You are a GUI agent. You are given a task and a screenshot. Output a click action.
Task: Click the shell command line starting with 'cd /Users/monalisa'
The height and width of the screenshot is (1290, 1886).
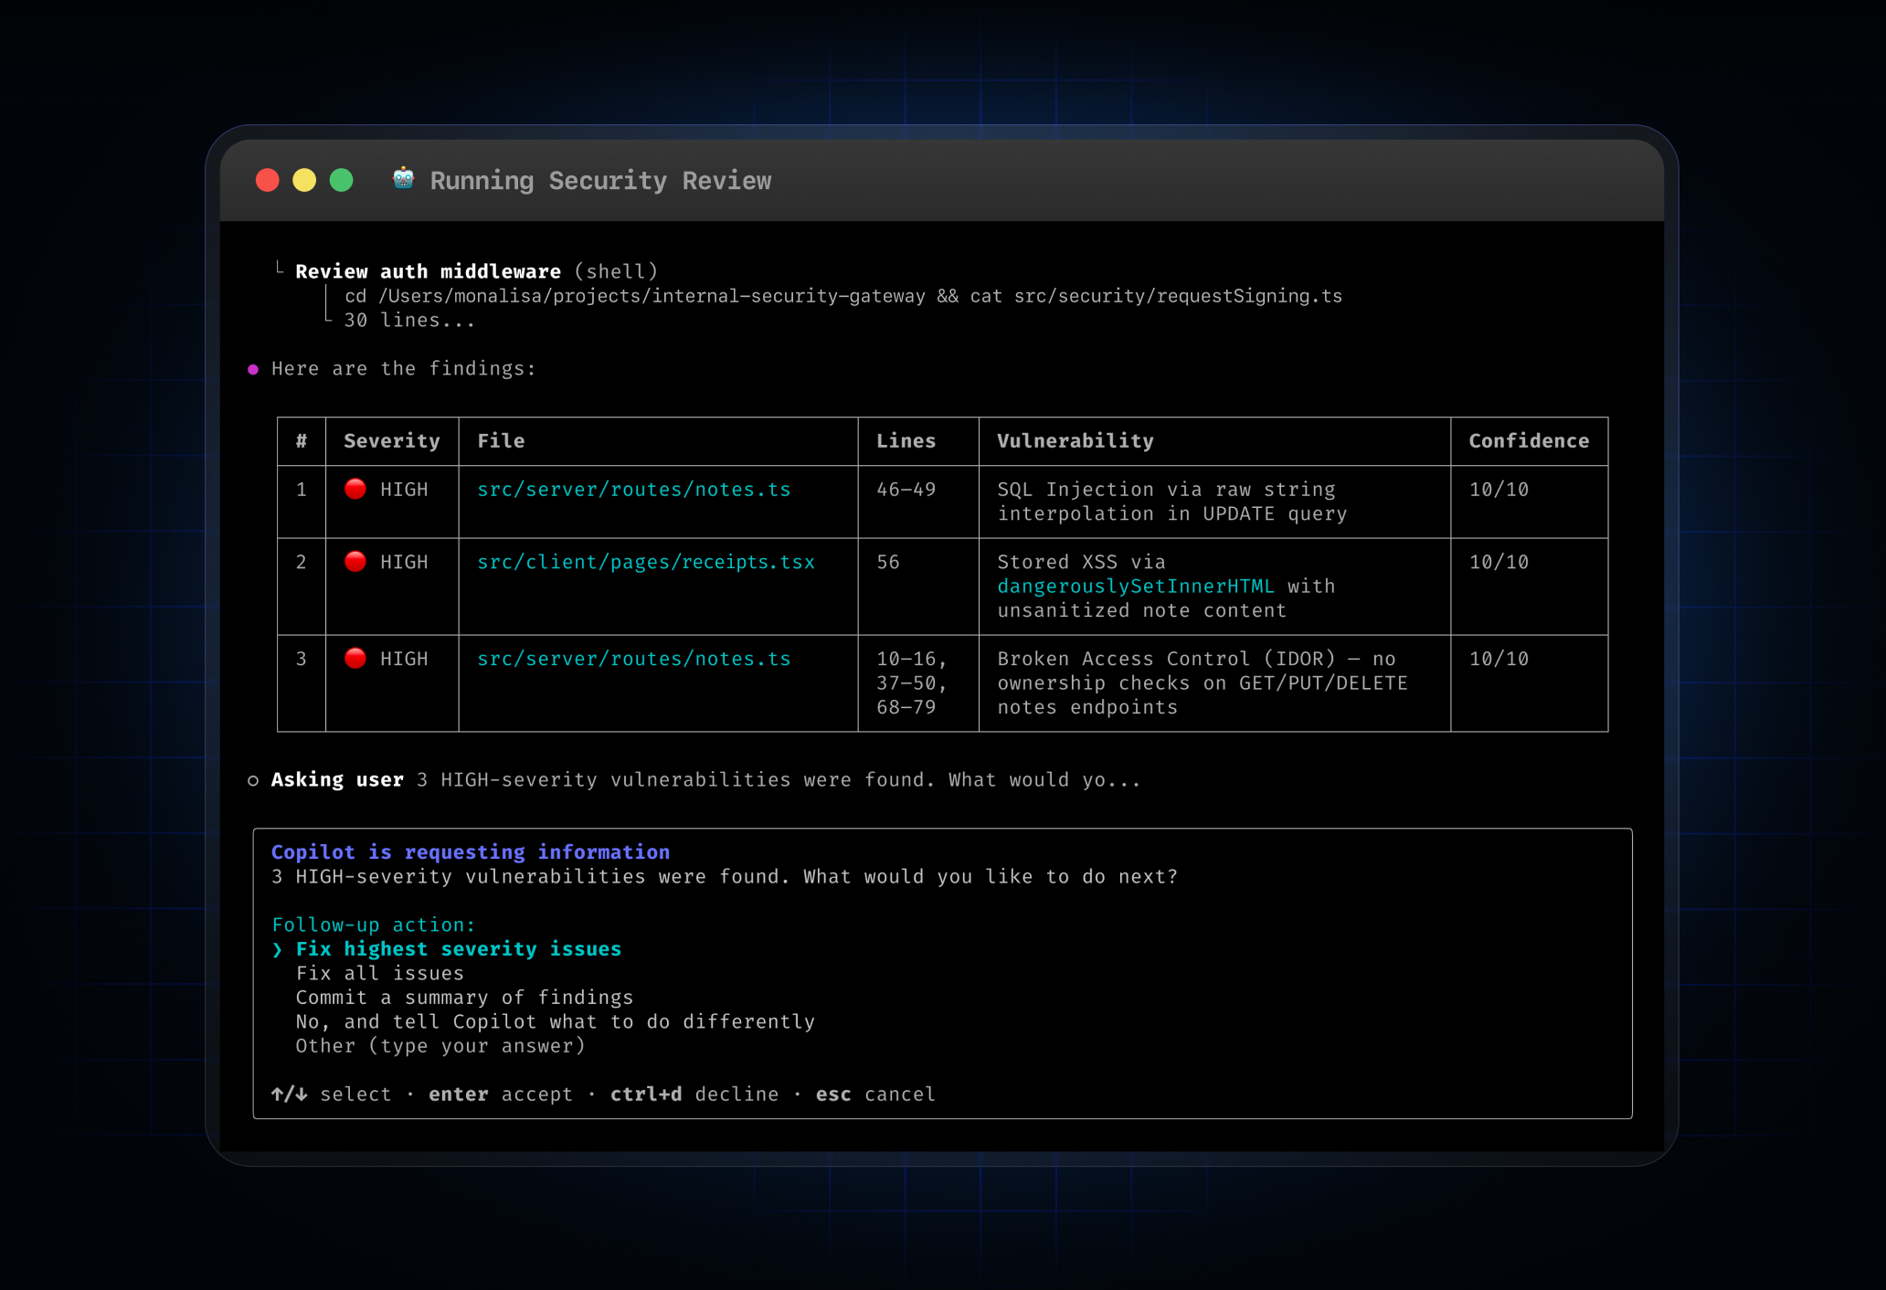pos(843,296)
